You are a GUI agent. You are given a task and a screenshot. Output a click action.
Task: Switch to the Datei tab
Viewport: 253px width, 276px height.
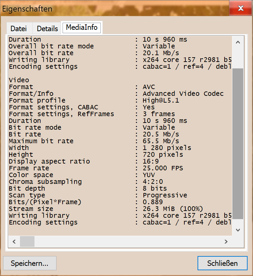pyautogui.click(x=19, y=28)
